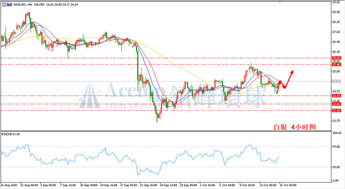Click the 28.90 price scale label
This screenshot has width=345, height=189.
pos(336,12)
